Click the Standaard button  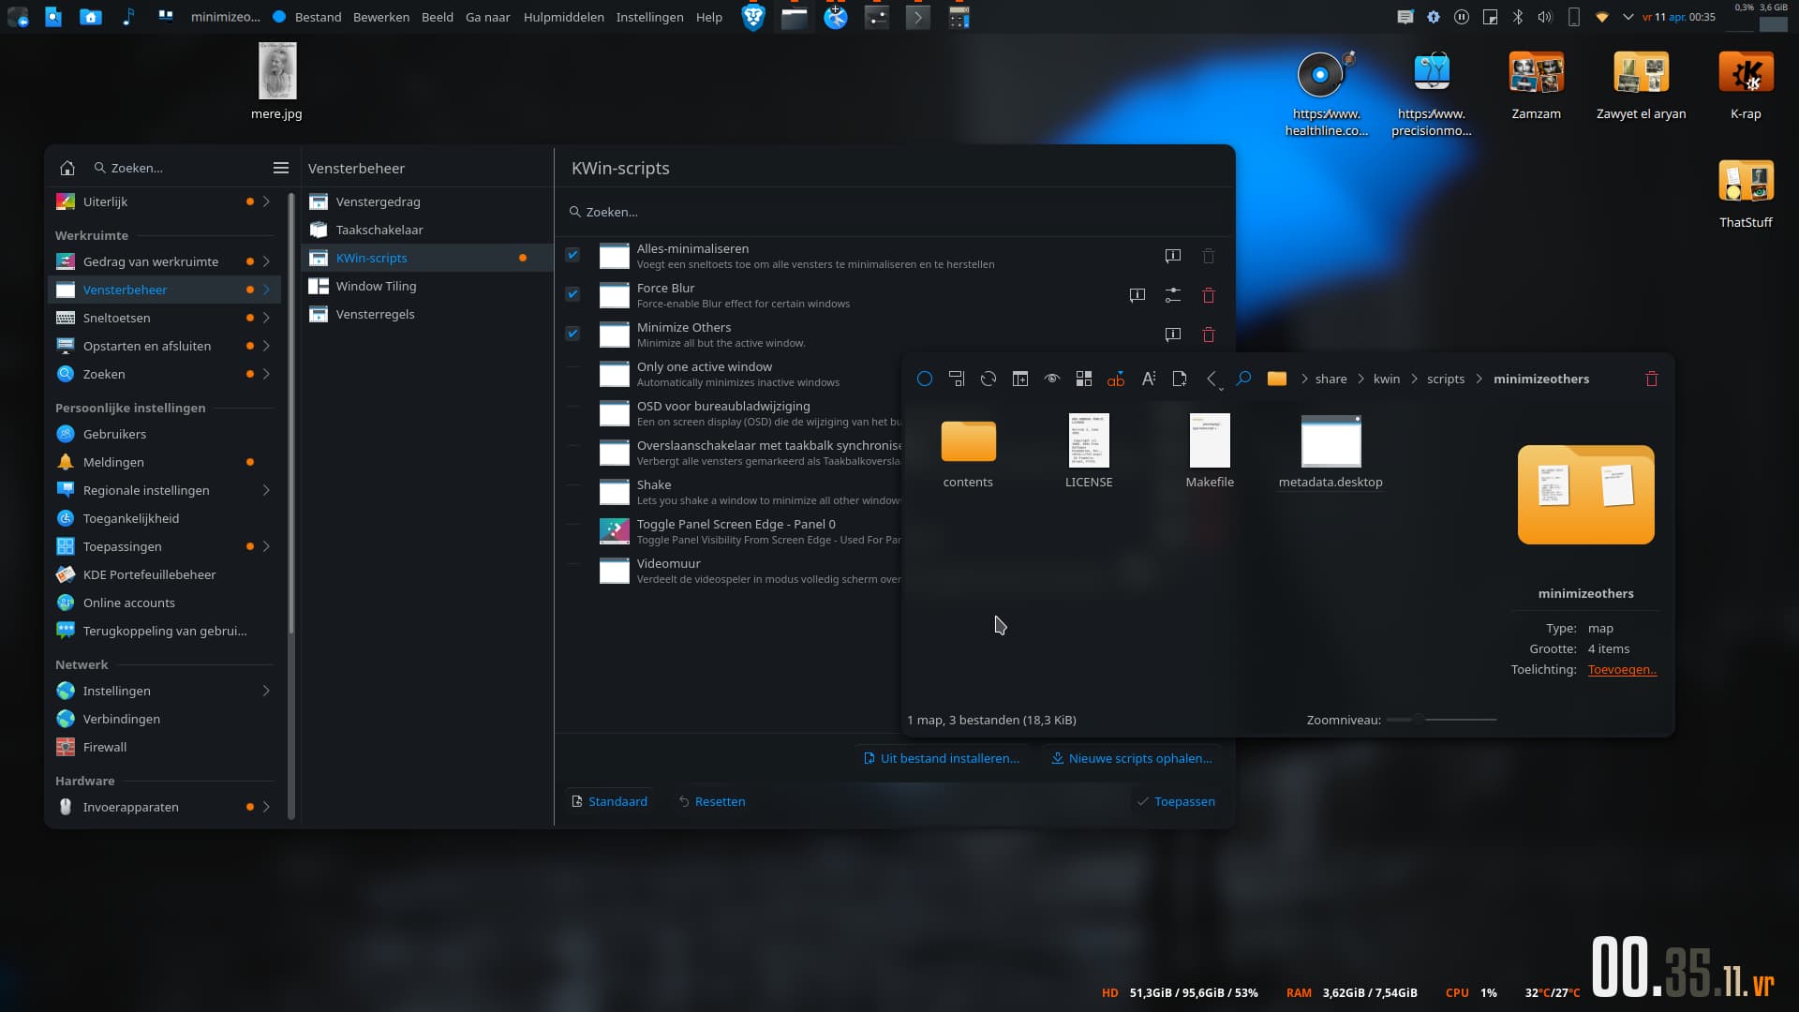[609, 801]
